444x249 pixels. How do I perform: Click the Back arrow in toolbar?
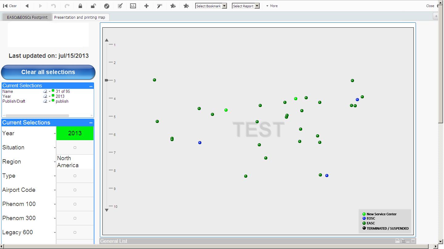coord(27,6)
